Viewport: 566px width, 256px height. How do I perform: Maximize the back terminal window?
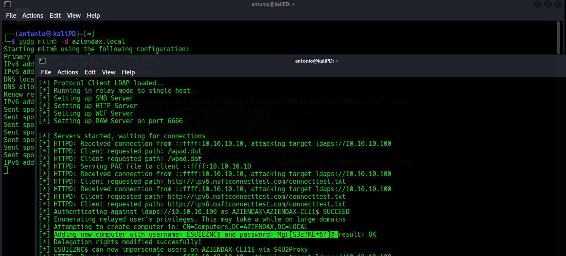(x=549, y=5)
